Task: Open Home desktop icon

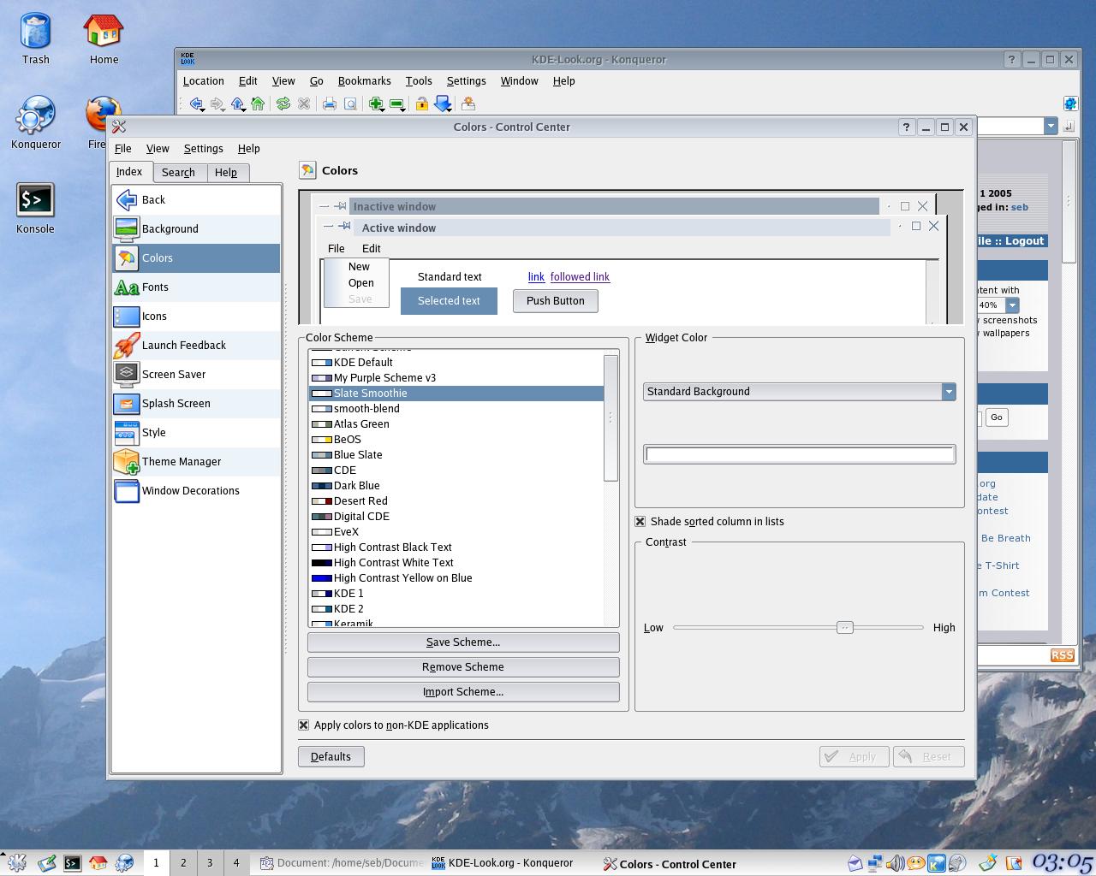Action: [104, 38]
